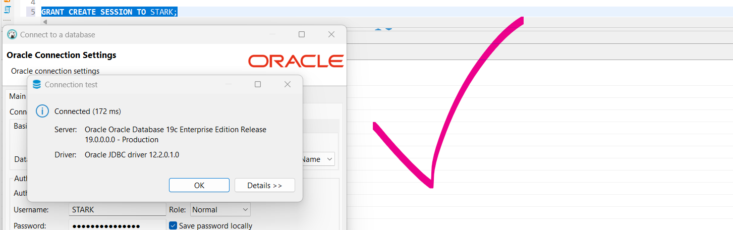Click the Username field containing STARK

coord(117,210)
